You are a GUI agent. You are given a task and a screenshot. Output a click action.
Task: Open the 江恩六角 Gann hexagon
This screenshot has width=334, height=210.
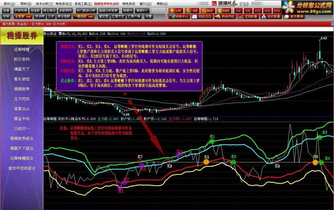(134, 16)
